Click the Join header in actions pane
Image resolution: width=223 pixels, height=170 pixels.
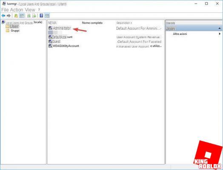pos(194,28)
